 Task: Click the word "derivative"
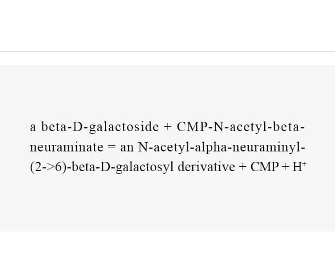click(206, 167)
